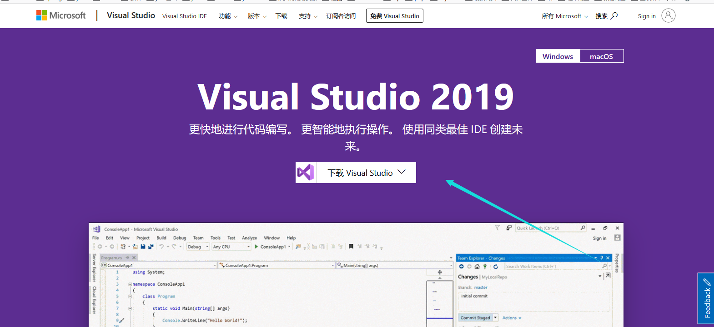The width and height of the screenshot is (714, 327).
Task: Open the Cloud Explorer side tab
Action: click(x=94, y=300)
